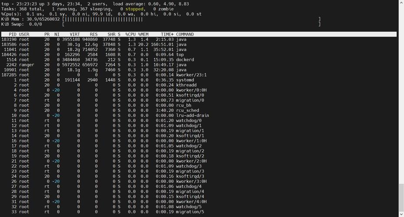Image resolution: width=404 pixels, height=217 pixels.
Task: Click the 20.2 %MEM value
Action: pos(143,45)
